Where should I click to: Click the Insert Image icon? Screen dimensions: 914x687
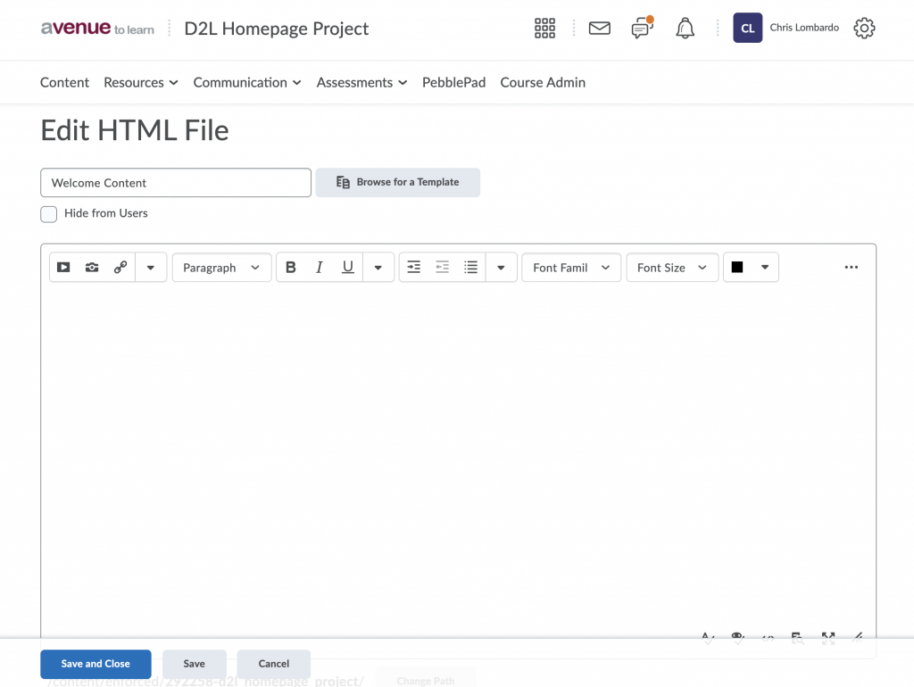tap(92, 267)
